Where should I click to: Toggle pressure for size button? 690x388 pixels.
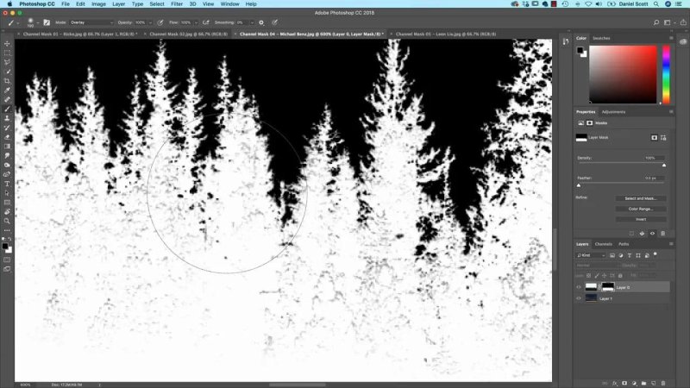point(274,22)
